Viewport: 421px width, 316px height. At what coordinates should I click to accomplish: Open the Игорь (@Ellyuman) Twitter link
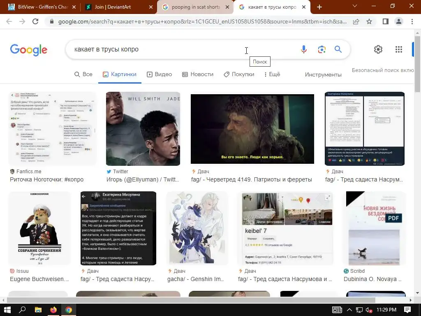[143, 179]
